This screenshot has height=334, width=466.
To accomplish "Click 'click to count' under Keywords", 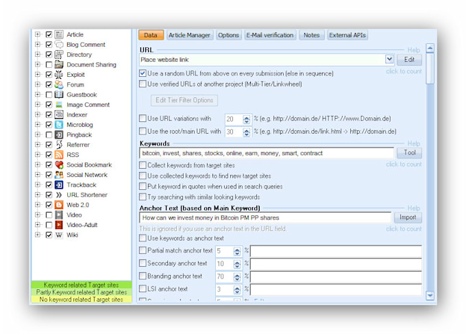I will point(404,164).
